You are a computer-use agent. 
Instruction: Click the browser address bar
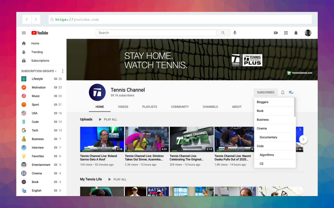click(180, 19)
